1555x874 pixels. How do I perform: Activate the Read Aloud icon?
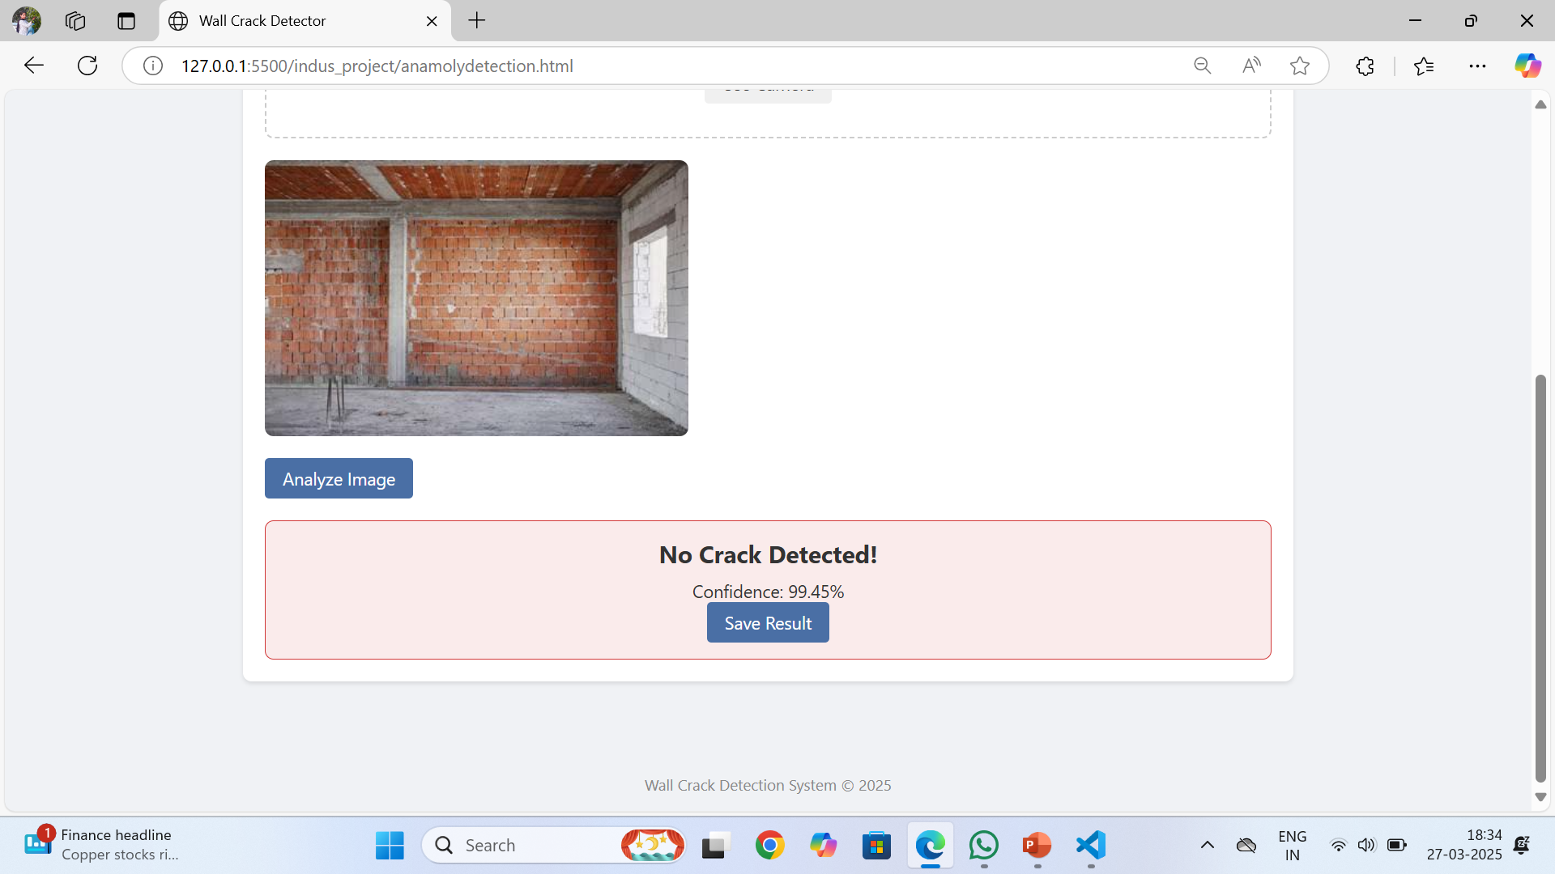click(x=1251, y=66)
